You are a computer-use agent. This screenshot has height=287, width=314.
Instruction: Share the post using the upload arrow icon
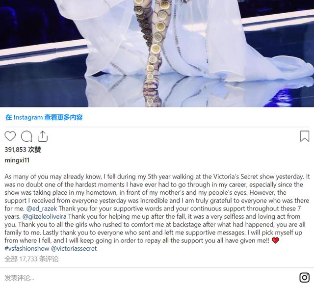click(43, 136)
